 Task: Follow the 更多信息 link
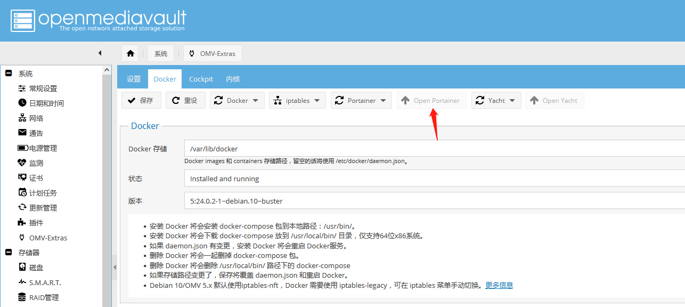click(499, 285)
